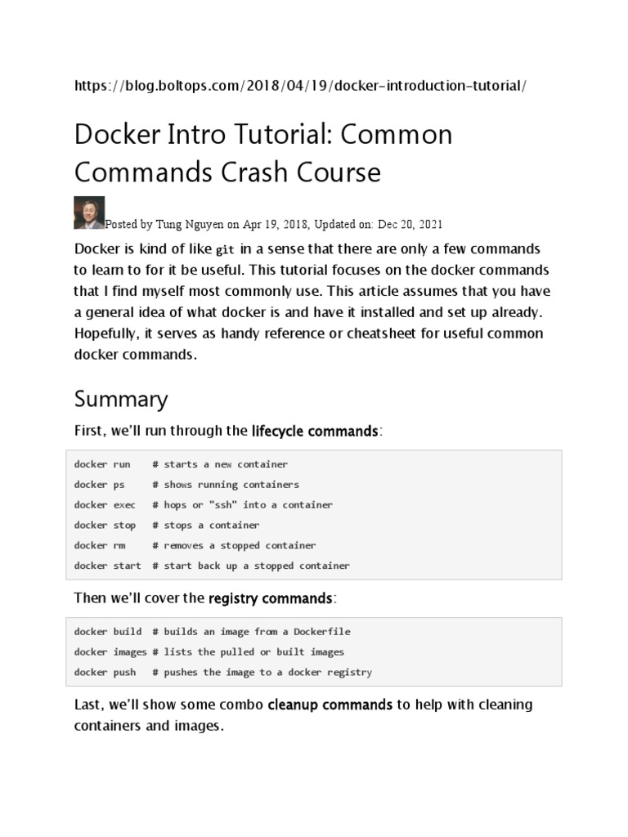Open the blog.boltops.com URL link
This screenshot has height=837, width=628.
click(x=295, y=86)
